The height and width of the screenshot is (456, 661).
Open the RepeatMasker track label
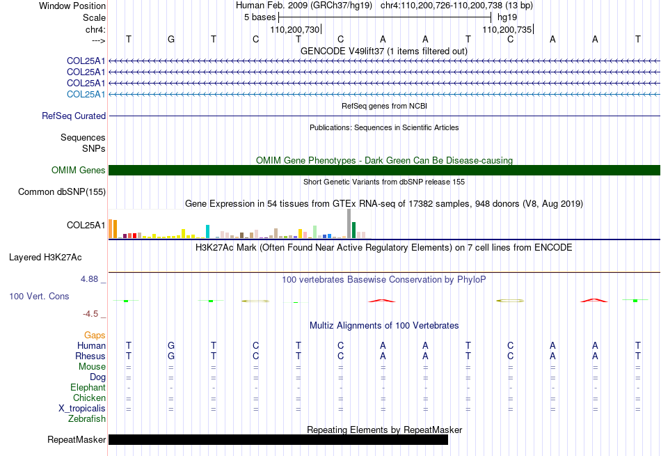pyautogui.click(x=77, y=439)
